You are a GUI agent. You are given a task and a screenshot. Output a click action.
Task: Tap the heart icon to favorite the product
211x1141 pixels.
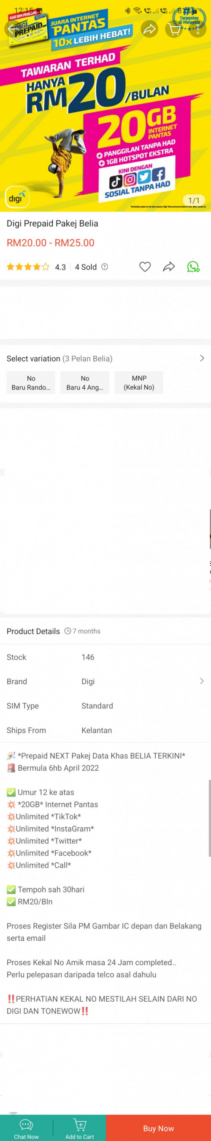tap(145, 267)
